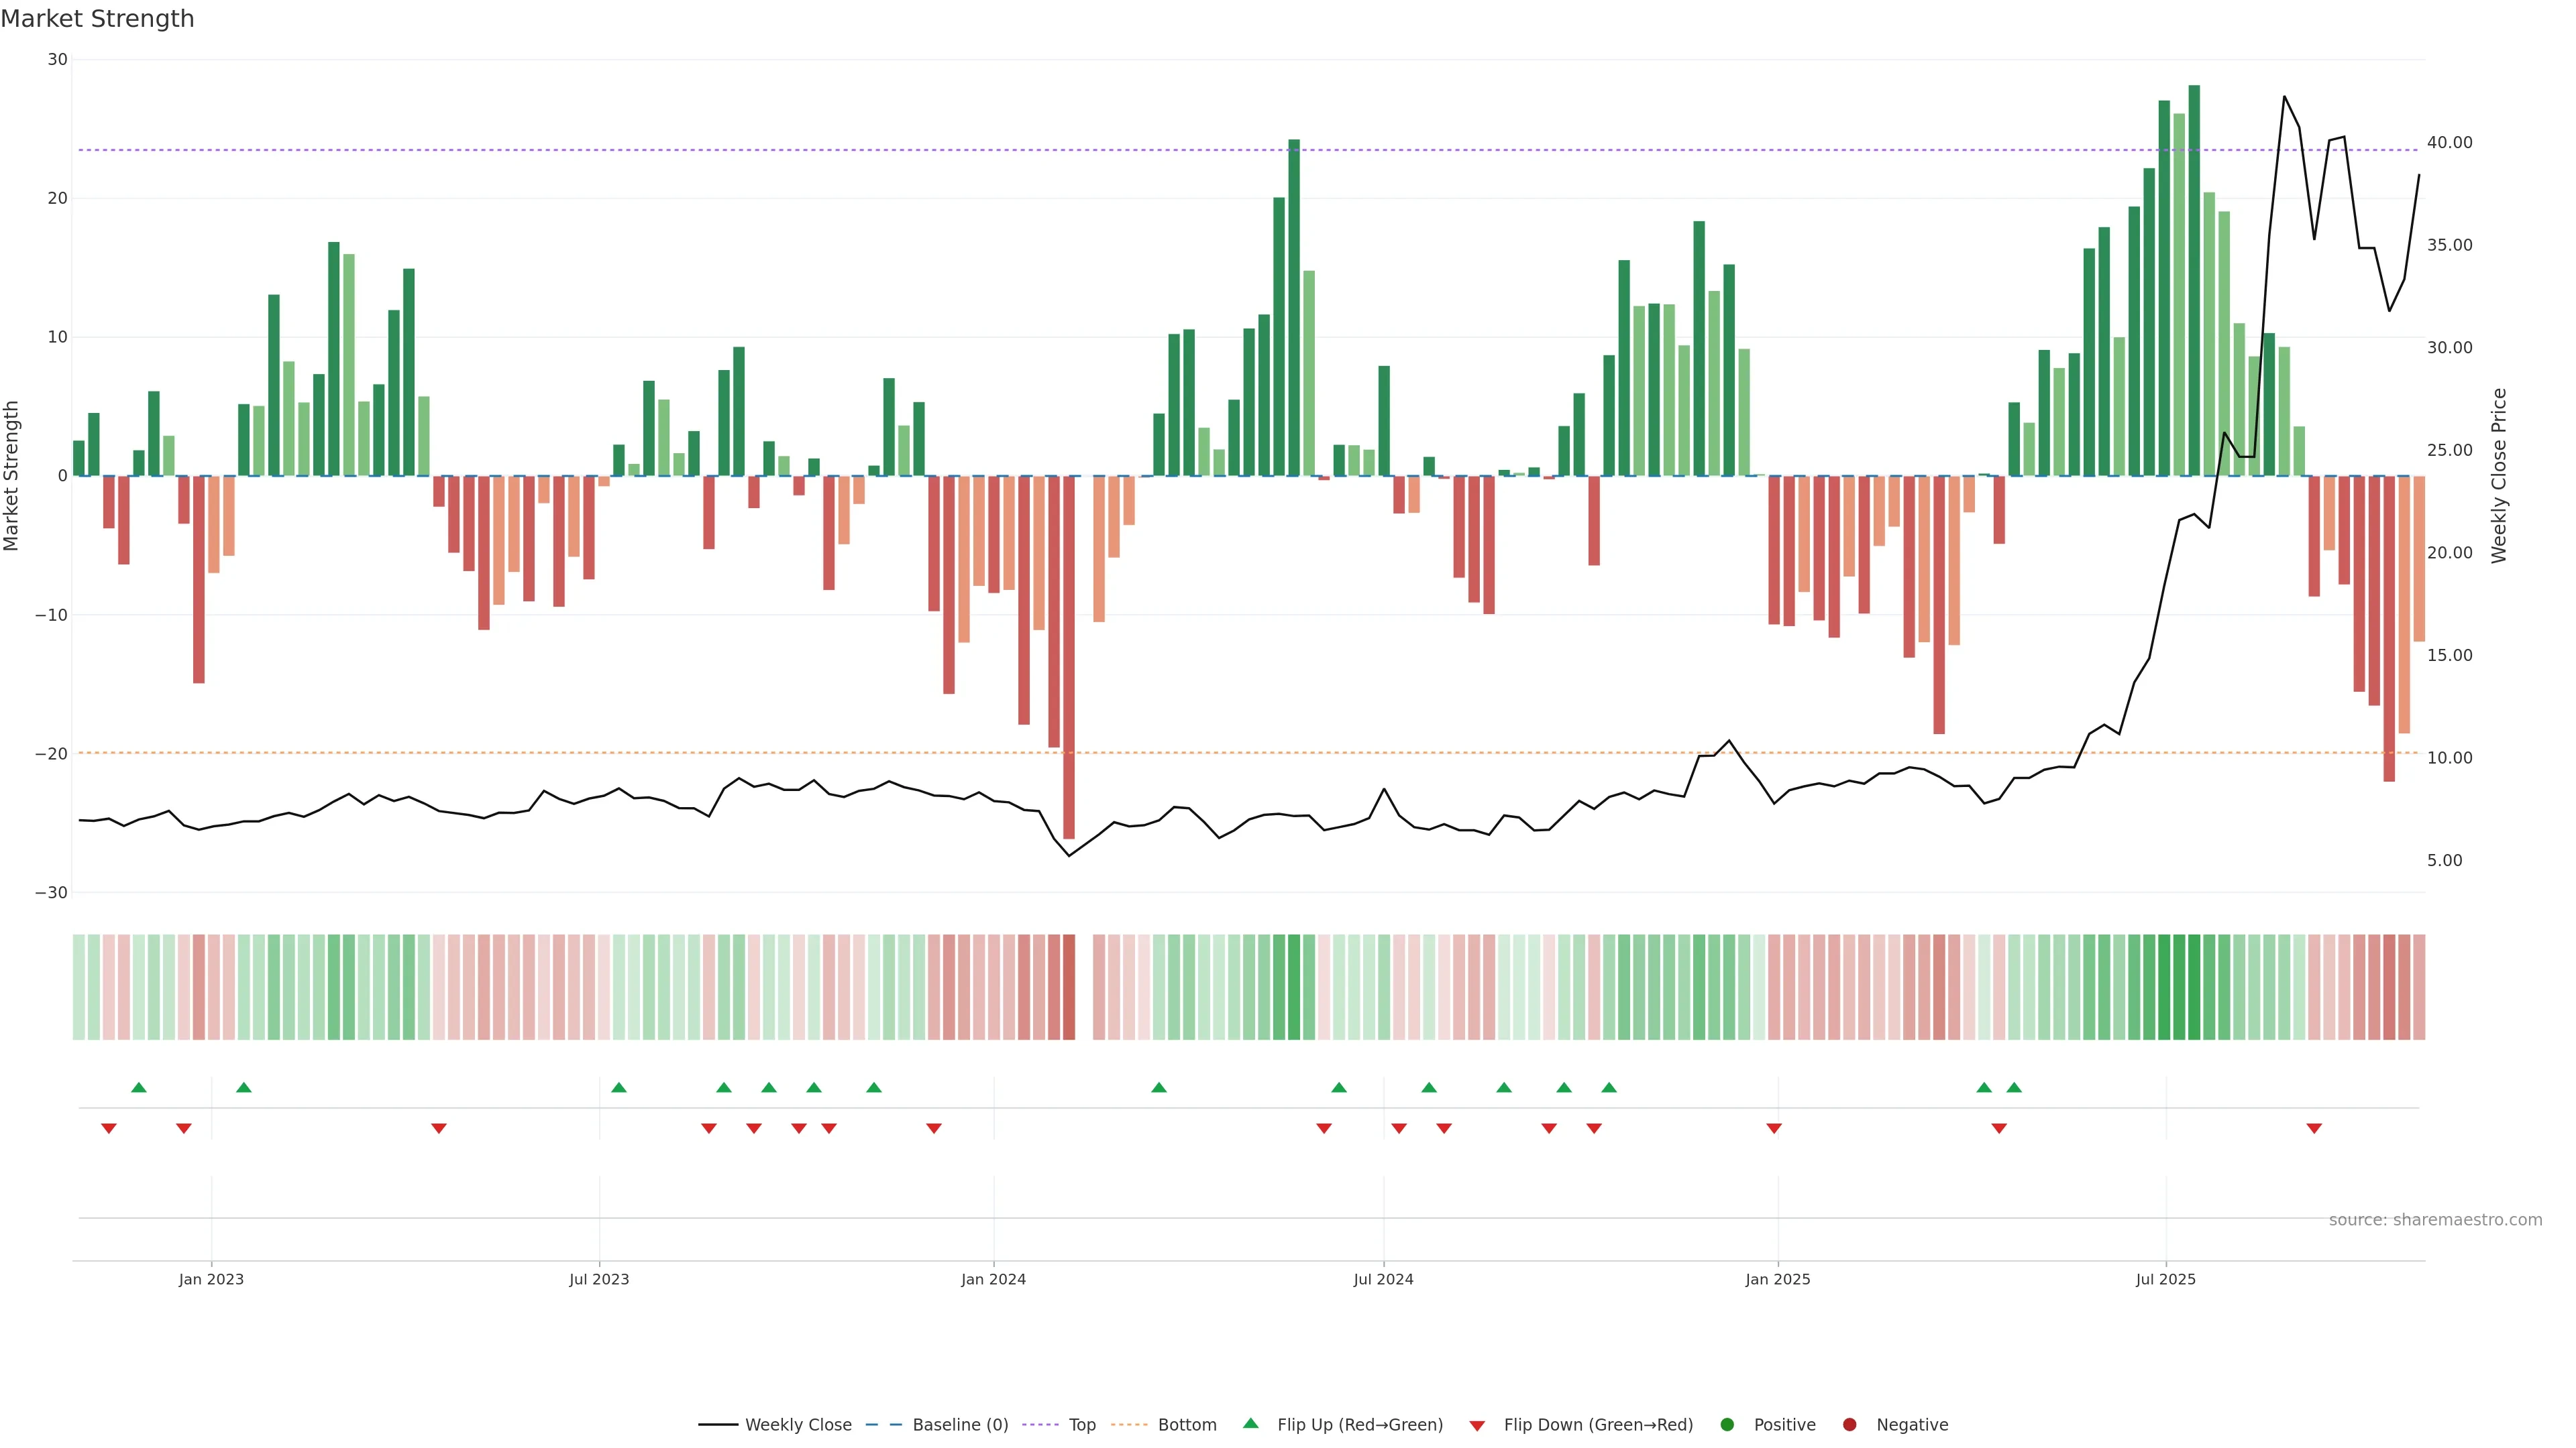Click the 40.00 right axis price label
This screenshot has width=2576, height=1448.
coord(2449,143)
